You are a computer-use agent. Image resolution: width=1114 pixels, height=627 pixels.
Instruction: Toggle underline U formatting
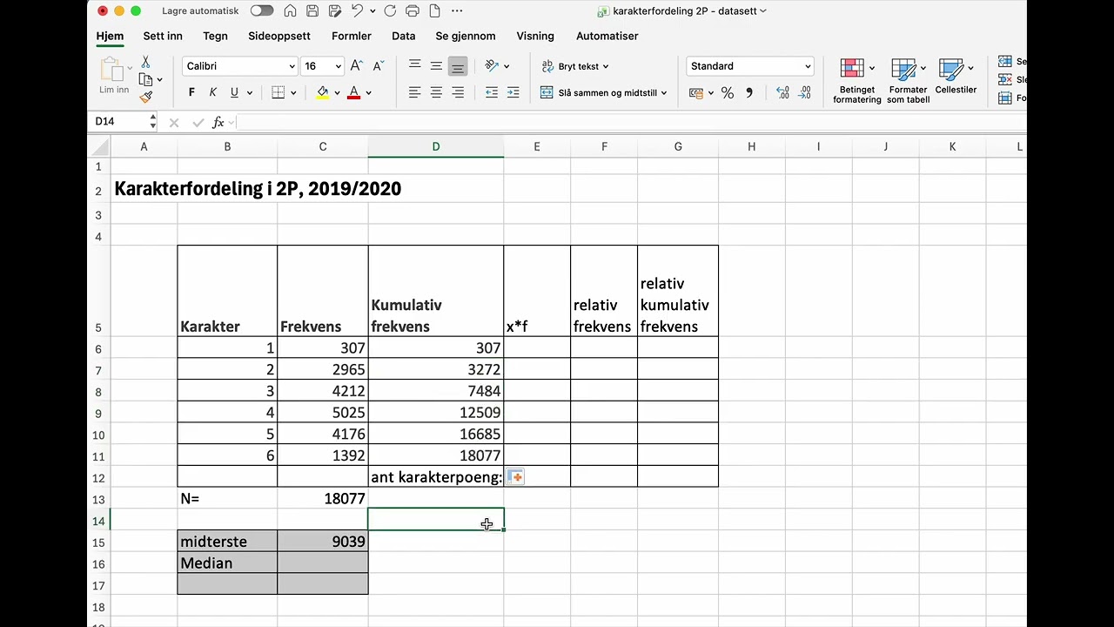click(x=234, y=92)
